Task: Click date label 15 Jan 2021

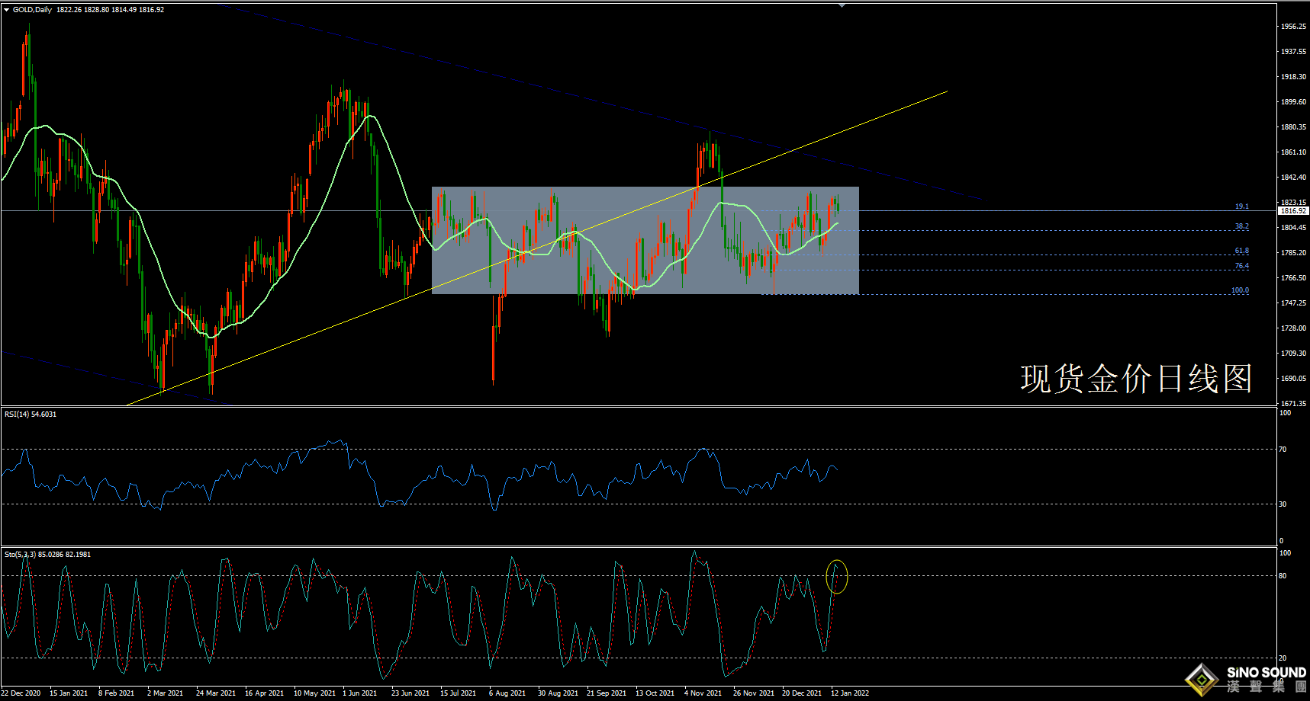Action: point(69,693)
